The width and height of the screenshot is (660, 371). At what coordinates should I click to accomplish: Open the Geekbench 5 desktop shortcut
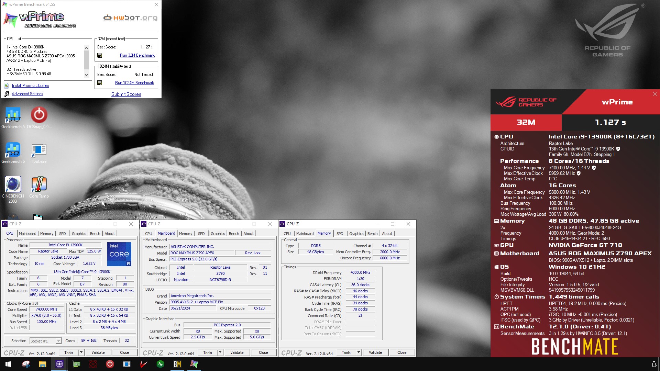coord(13,118)
